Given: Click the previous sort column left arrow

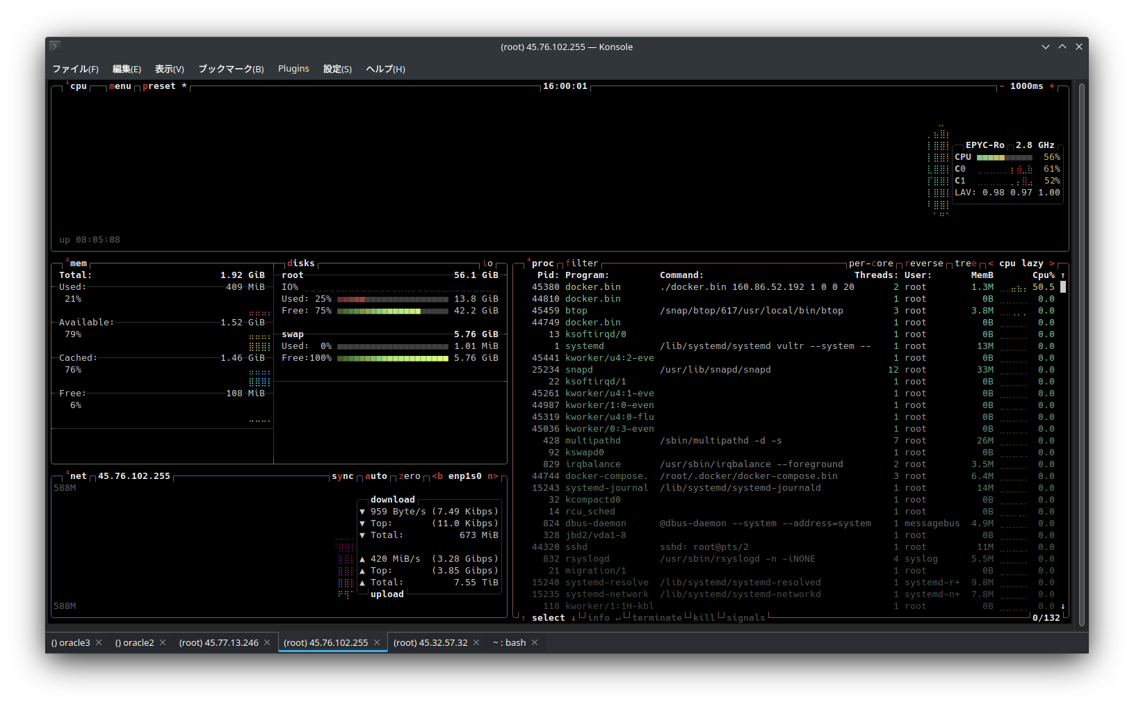Looking at the screenshot, I should pos(991,263).
